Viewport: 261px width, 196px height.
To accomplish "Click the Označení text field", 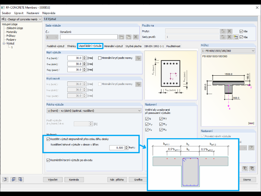I will 89,37.
